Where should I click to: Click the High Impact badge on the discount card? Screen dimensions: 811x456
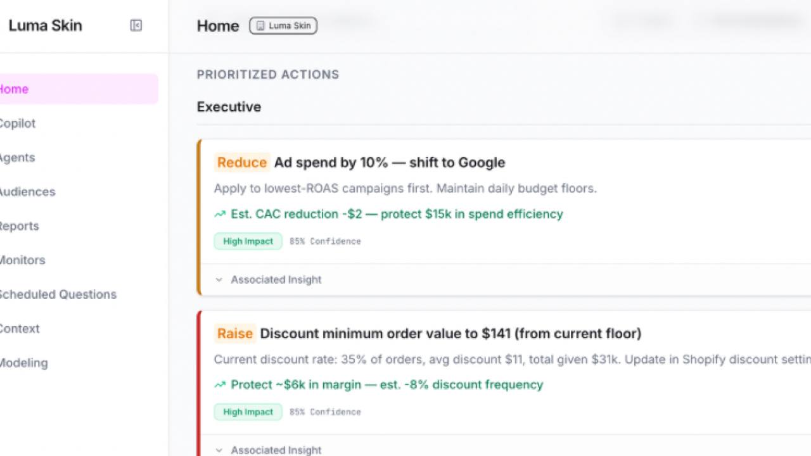(x=248, y=412)
